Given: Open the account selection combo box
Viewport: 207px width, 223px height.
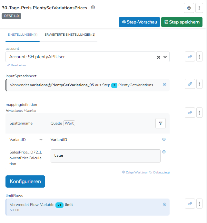Looking at the screenshot, I should pyautogui.click(x=81, y=57).
